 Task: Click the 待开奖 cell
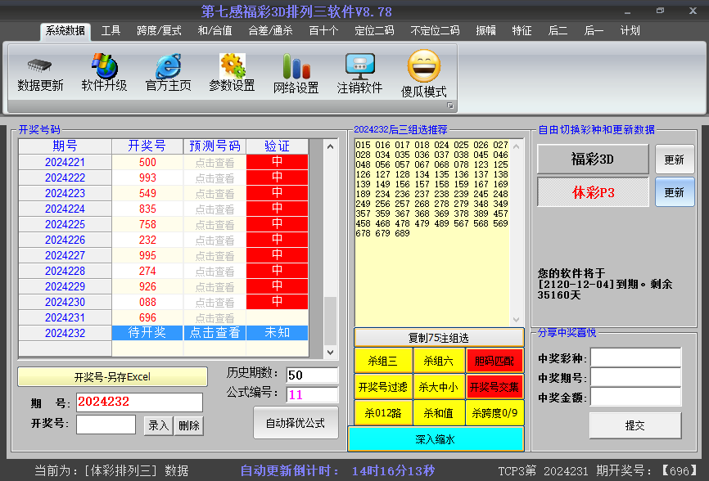[147, 333]
